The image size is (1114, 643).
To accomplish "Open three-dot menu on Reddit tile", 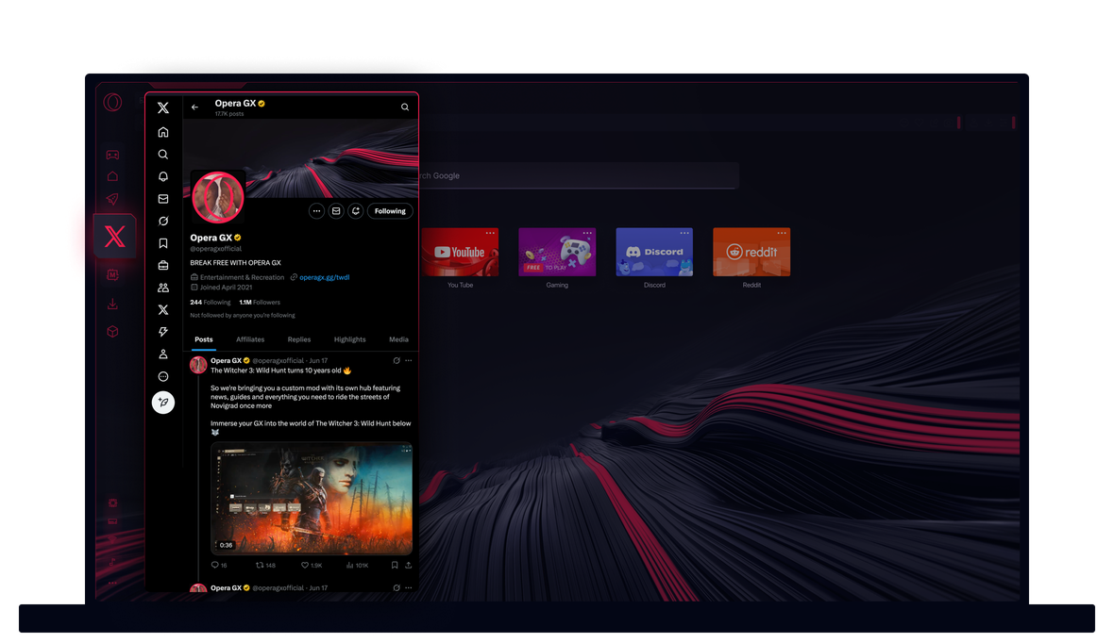I will click(x=783, y=233).
